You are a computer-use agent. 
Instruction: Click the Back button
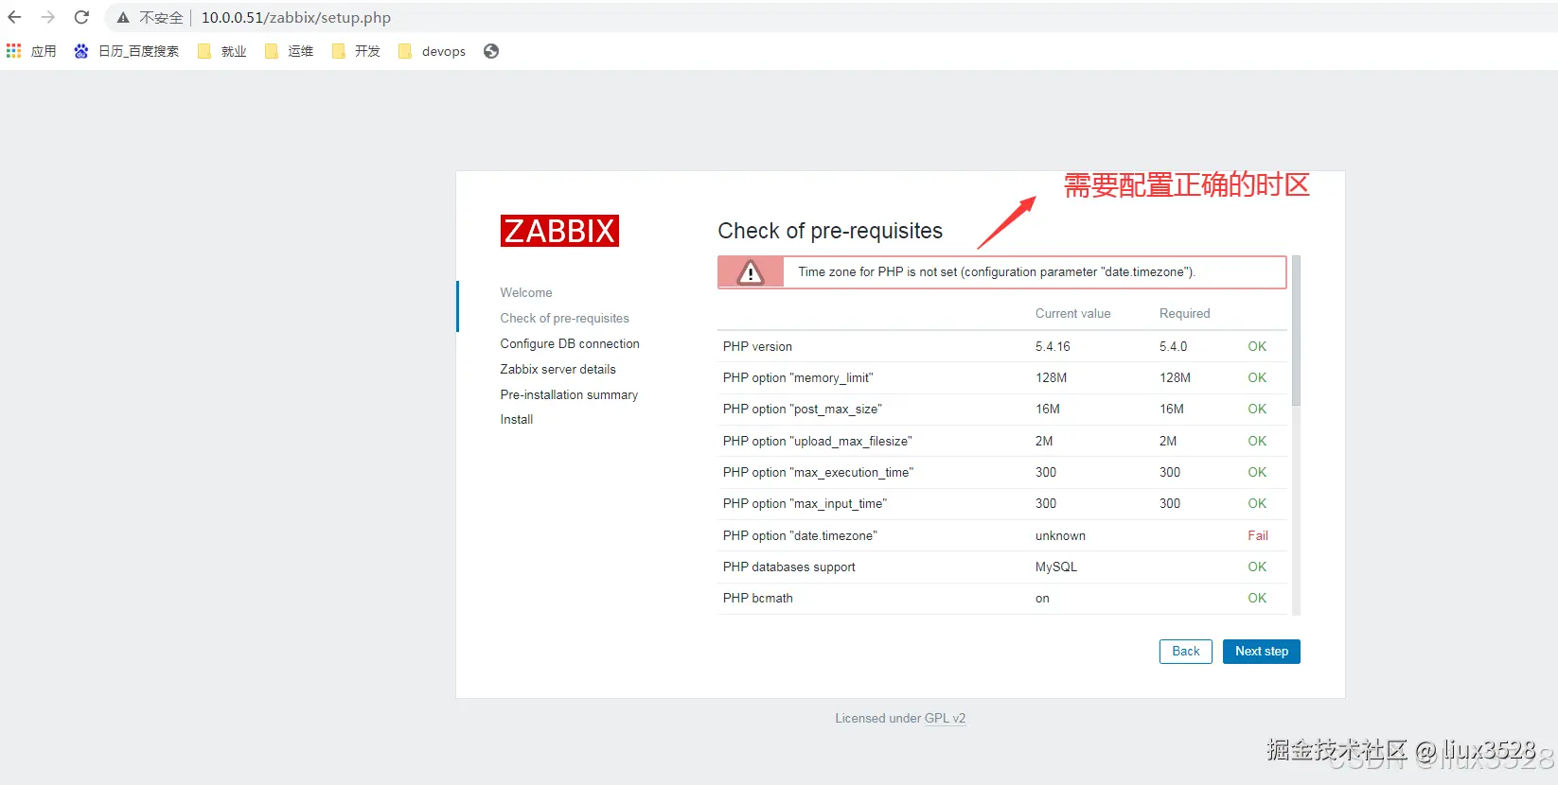pos(1185,651)
